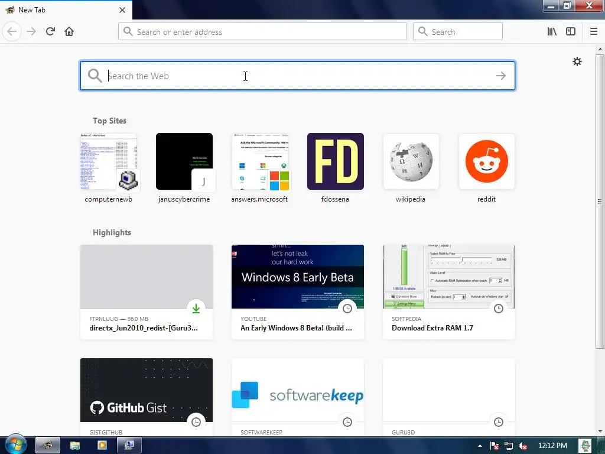The height and width of the screenshot is (454, 605).
Task: Click history clock icon on YouTube card
Action: 347,309
